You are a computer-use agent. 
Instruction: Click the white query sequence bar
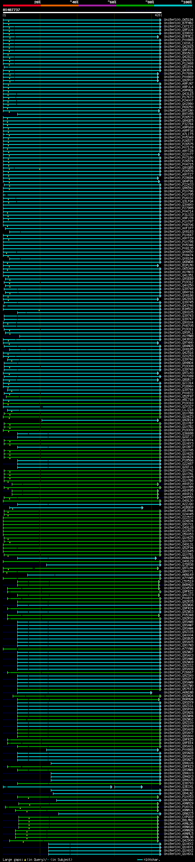tap(82, 13)
